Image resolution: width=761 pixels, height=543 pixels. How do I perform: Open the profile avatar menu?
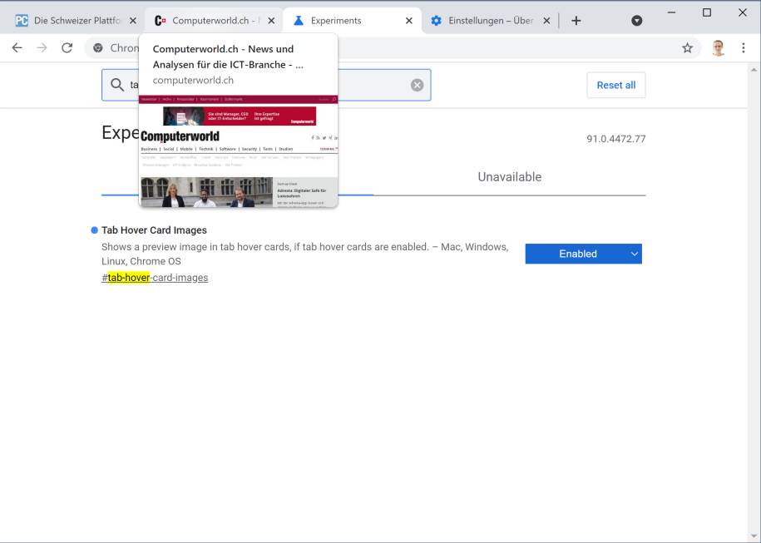[x=717, y=47]
